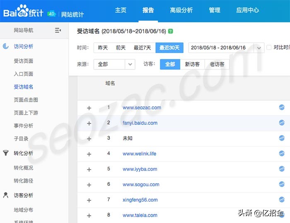
Task: Click the 访问分析 moon icon in the sidebar
Action: (x=6, y=46)
